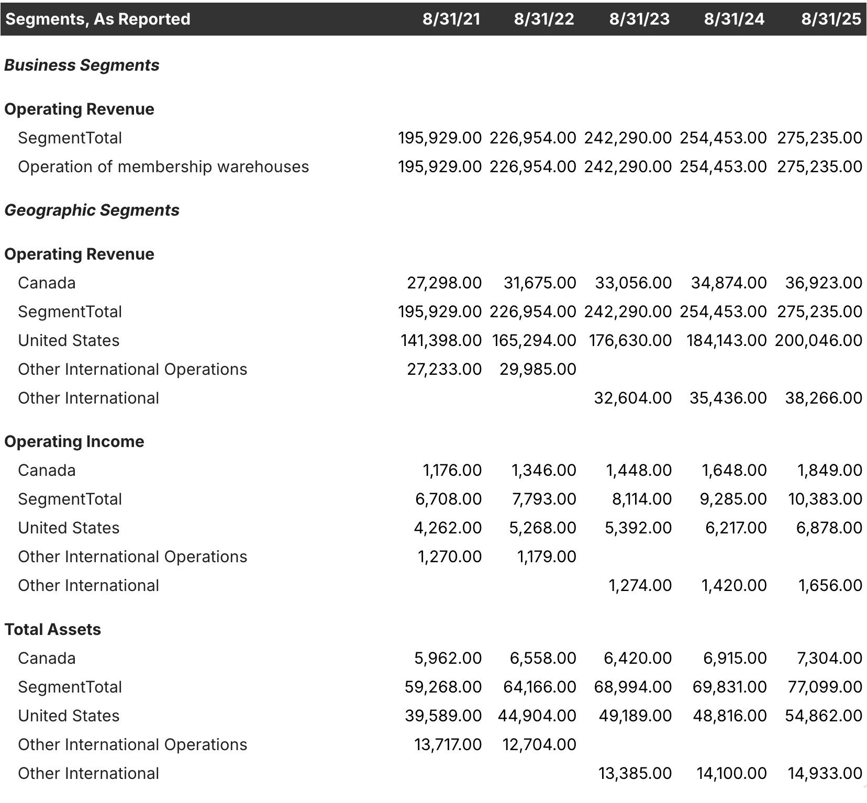Click United States operating income 5,268.00
This screenshot has width=867, height=803.
coord(543,528)
